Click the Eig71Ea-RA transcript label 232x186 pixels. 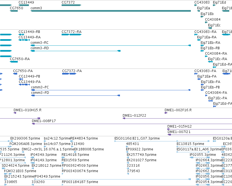pos(207,37)
